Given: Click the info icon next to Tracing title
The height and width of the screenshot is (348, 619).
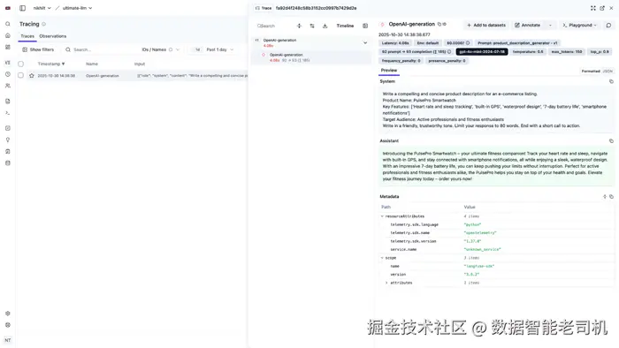Looking at the screenshot, I should click(x=44, y=24).
